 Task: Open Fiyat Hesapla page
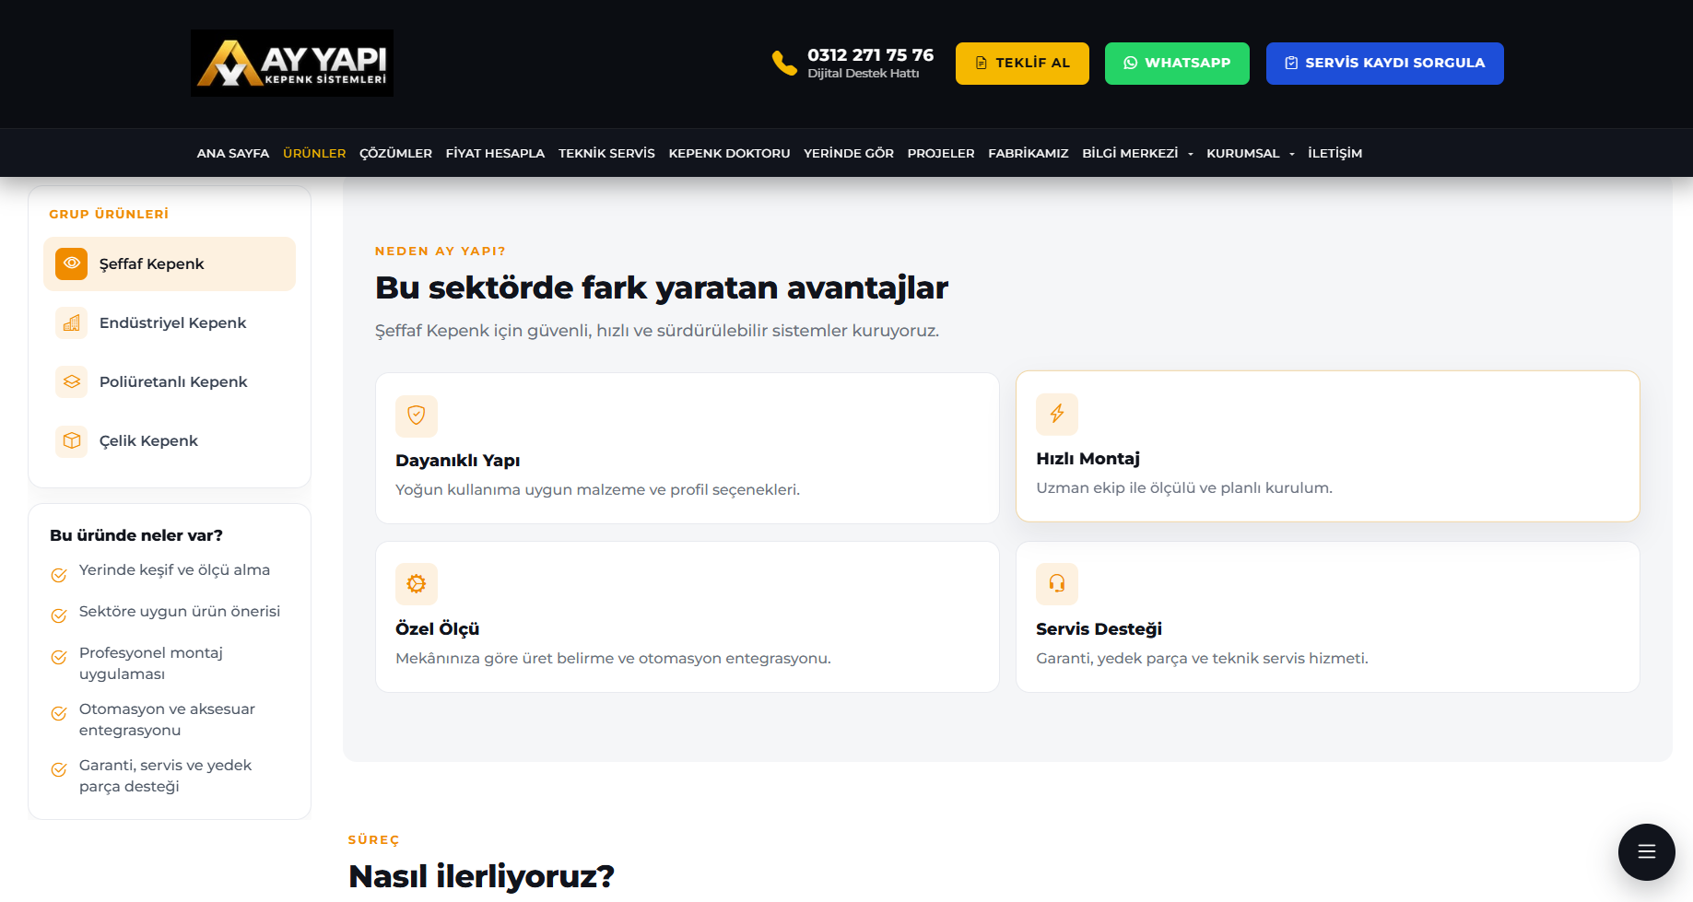pos(495,153)
